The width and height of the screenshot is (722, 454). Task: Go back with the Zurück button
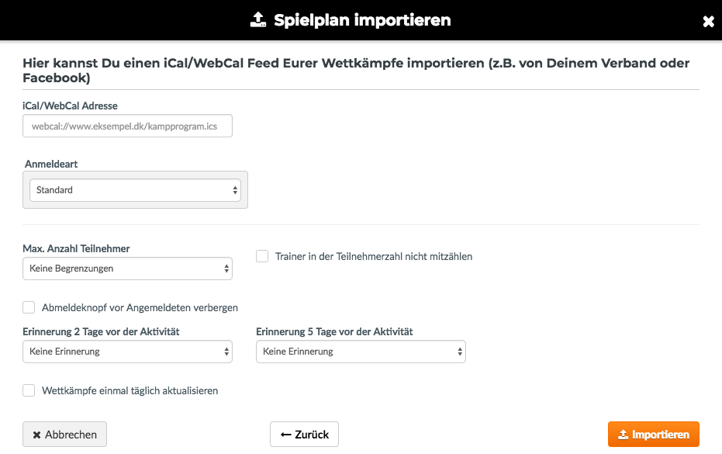pyautogui.click(x=304, y=434)
